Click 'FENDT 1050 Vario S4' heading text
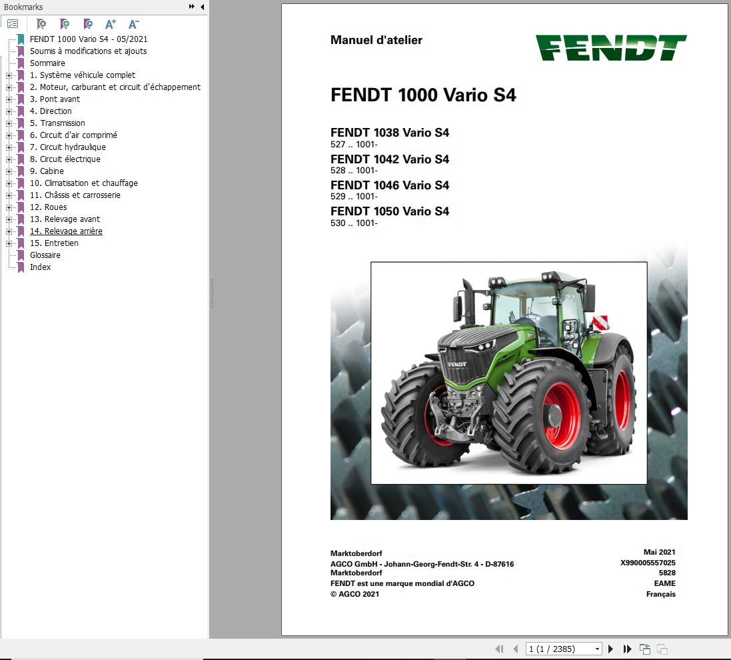The image size is (731, 660). tap(390, 211)
